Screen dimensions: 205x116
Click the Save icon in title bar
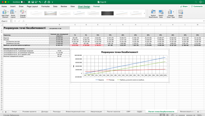(x=33, y=2)
